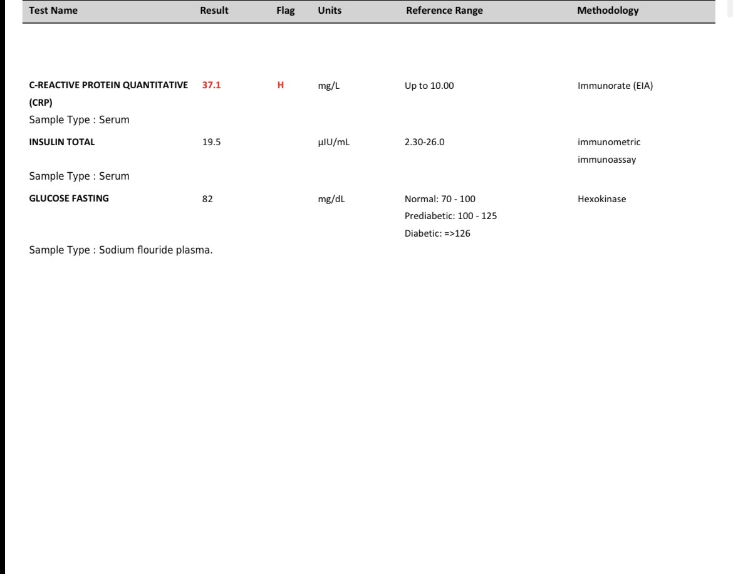Click the red H flag indicator

pos(281,85)
